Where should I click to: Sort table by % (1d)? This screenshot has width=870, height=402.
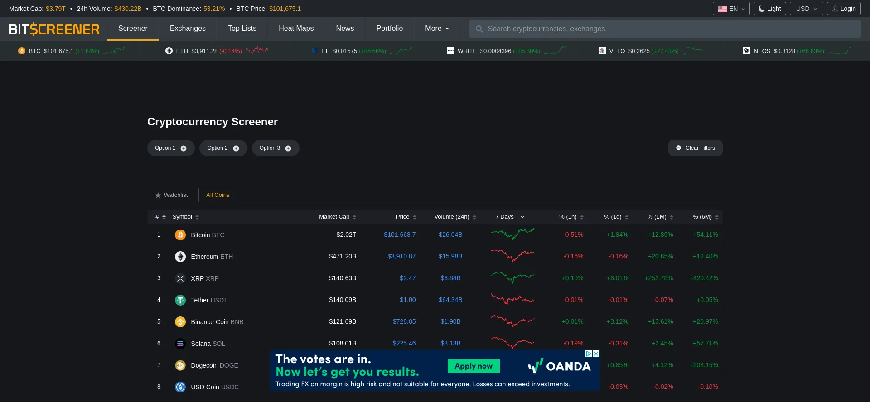(x=616, y=217)
